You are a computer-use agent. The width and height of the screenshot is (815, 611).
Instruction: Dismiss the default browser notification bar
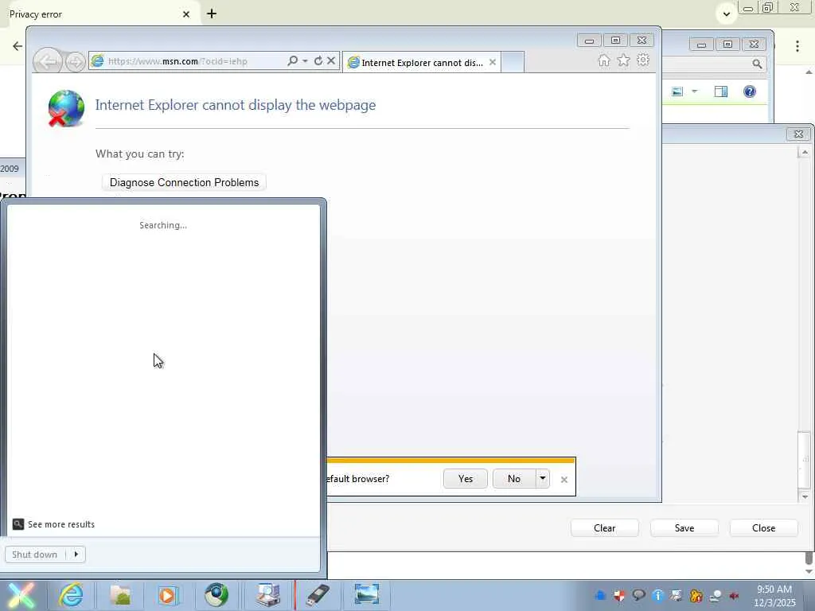564,480
